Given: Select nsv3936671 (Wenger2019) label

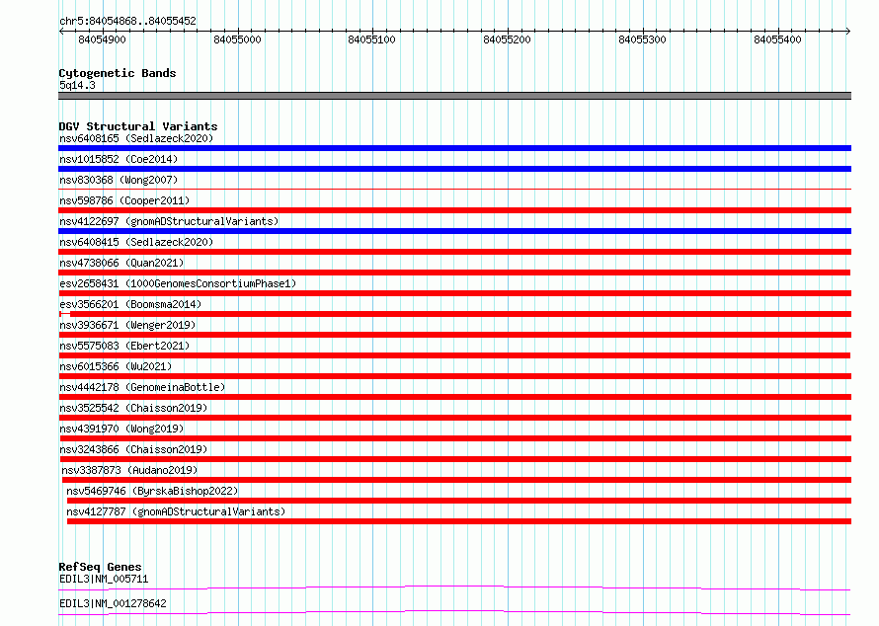Looking at the screenshot, I should (x=127, y=325).
